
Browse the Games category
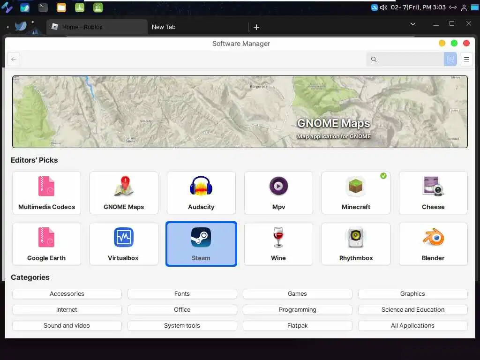[x=297, y=293]
